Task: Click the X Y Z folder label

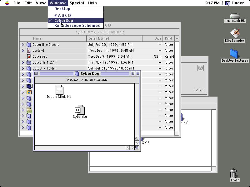Action: 146,143
